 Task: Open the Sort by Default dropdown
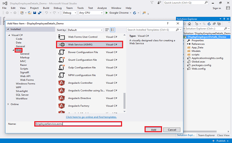click(85, 30)
